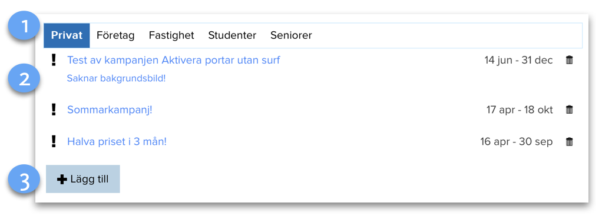Show the Seniorer tab
602x219 pixels.
click(291, 36)
